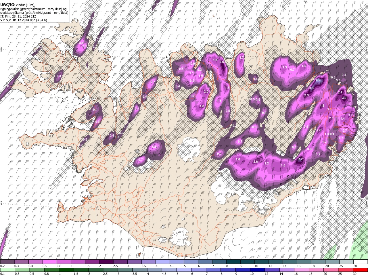Select the steel blue snow swatch starting at 6
368x276 pixels.
(204, 262)
